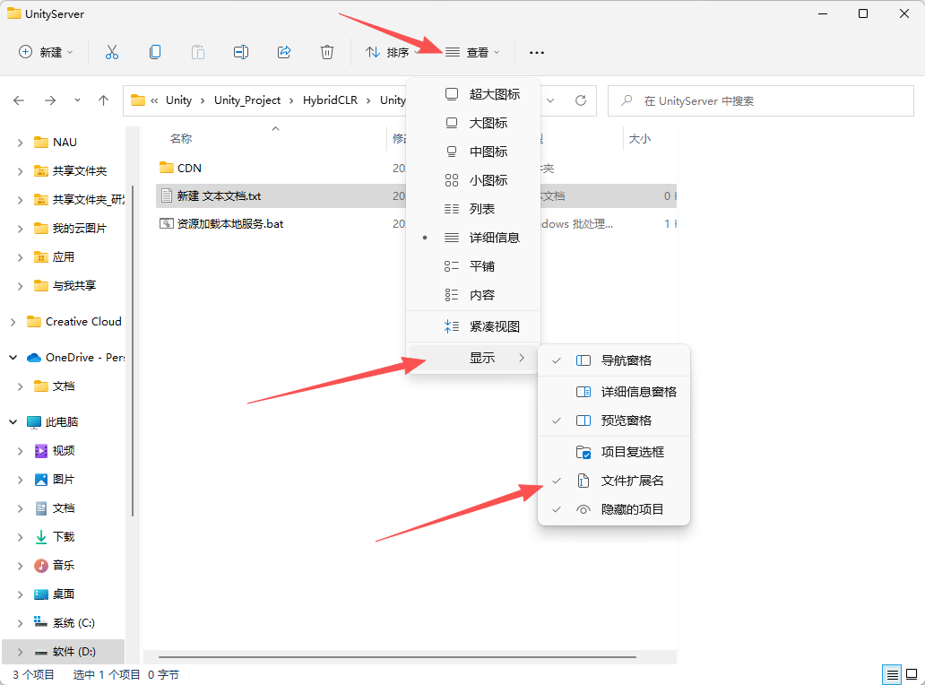Click the Delete trash icon
The image size is (925, 685).
pyautogui.click(x=327, y=53)
